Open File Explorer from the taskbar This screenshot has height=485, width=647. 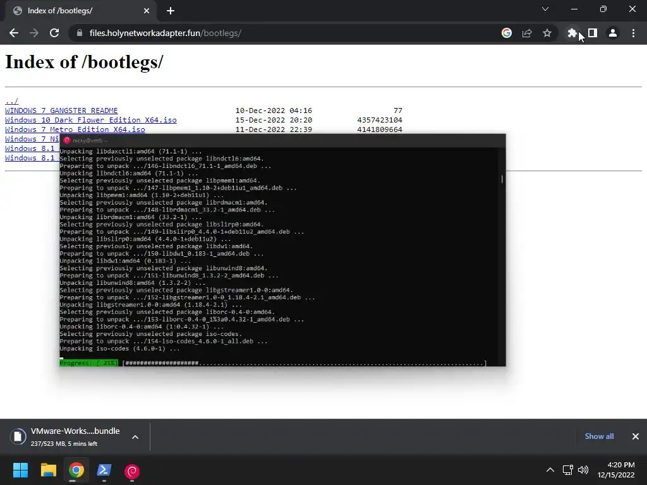(x=48, y=470)
